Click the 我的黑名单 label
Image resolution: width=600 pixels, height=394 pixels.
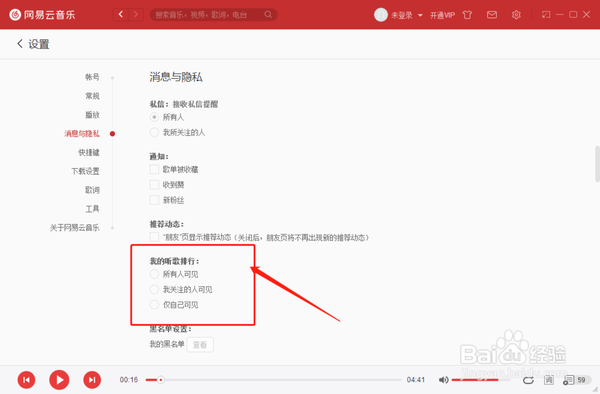[x=167, y=344]
